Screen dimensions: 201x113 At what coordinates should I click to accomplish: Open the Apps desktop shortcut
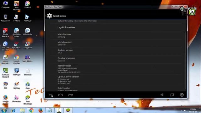[28, 86]
